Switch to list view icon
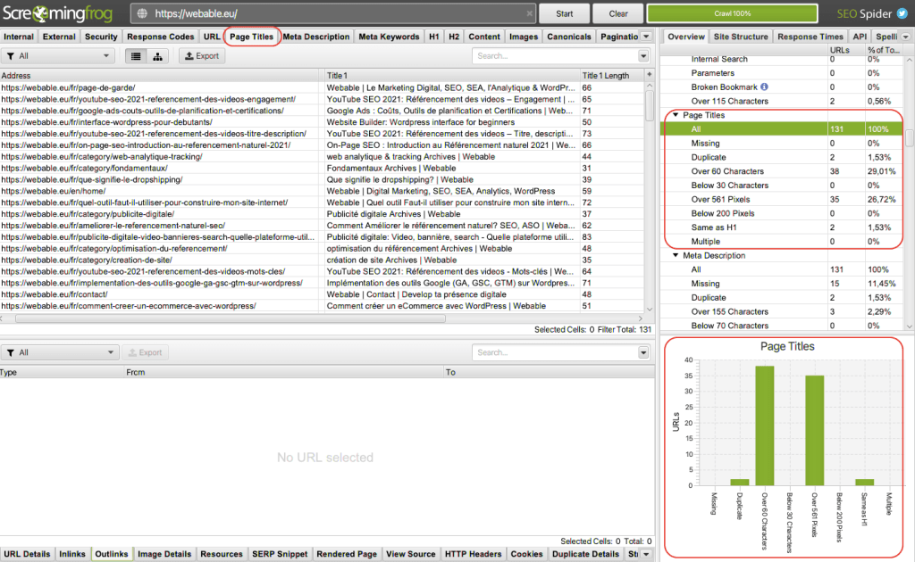The width and height of the screenshot is (915, 562). tap(136, 56)
